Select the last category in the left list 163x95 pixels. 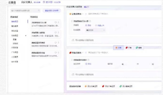(x=15, y=62)
